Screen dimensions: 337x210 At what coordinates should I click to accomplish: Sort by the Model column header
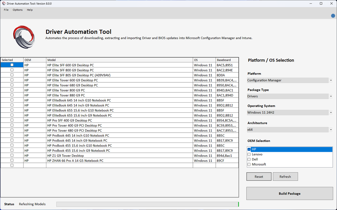point(119,60)
